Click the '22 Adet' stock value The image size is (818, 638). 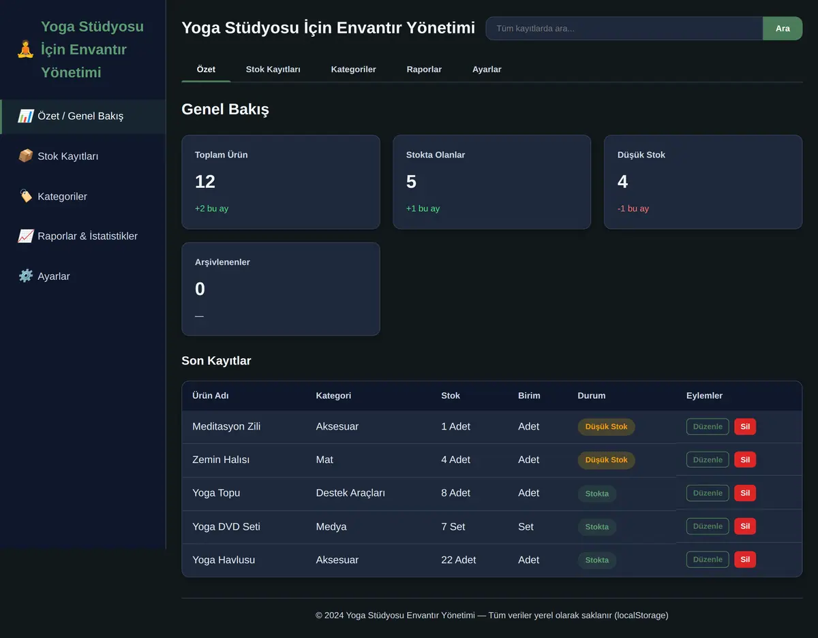(x=459, y=560)
